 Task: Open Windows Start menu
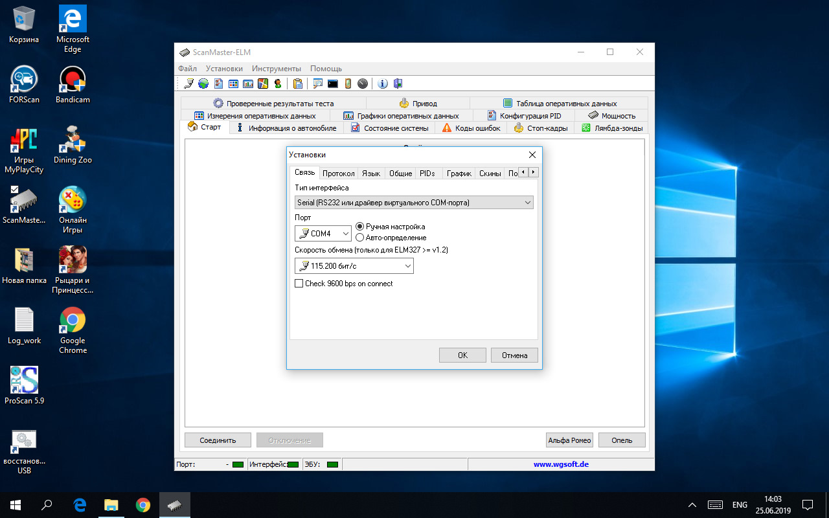[x=16, y=505]
